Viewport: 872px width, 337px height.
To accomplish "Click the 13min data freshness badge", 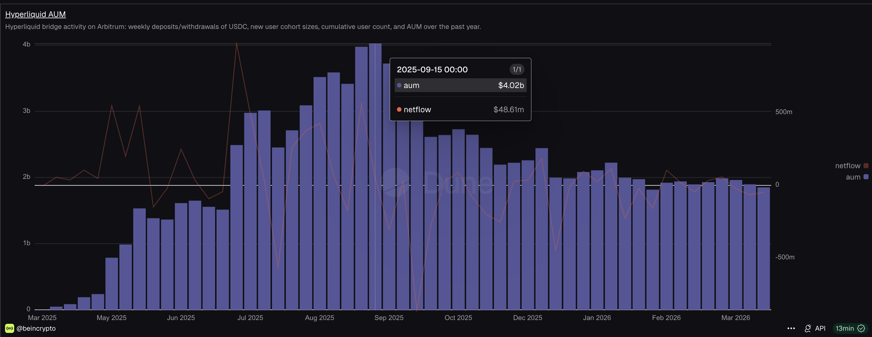I will point(845,328).
